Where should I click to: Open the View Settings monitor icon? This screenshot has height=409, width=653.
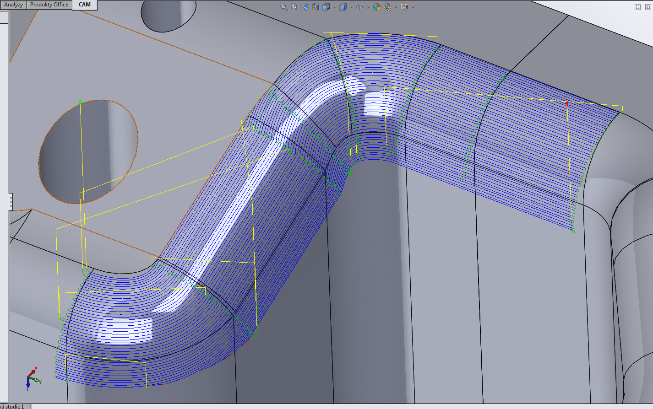click(404, 7)
